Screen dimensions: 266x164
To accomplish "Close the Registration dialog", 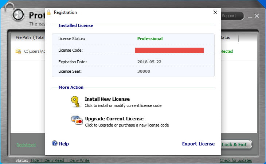I will [215, 12].
